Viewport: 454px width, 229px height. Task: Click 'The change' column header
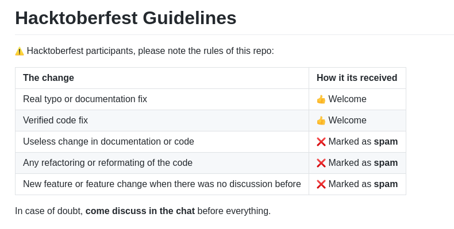coord(48,78)
